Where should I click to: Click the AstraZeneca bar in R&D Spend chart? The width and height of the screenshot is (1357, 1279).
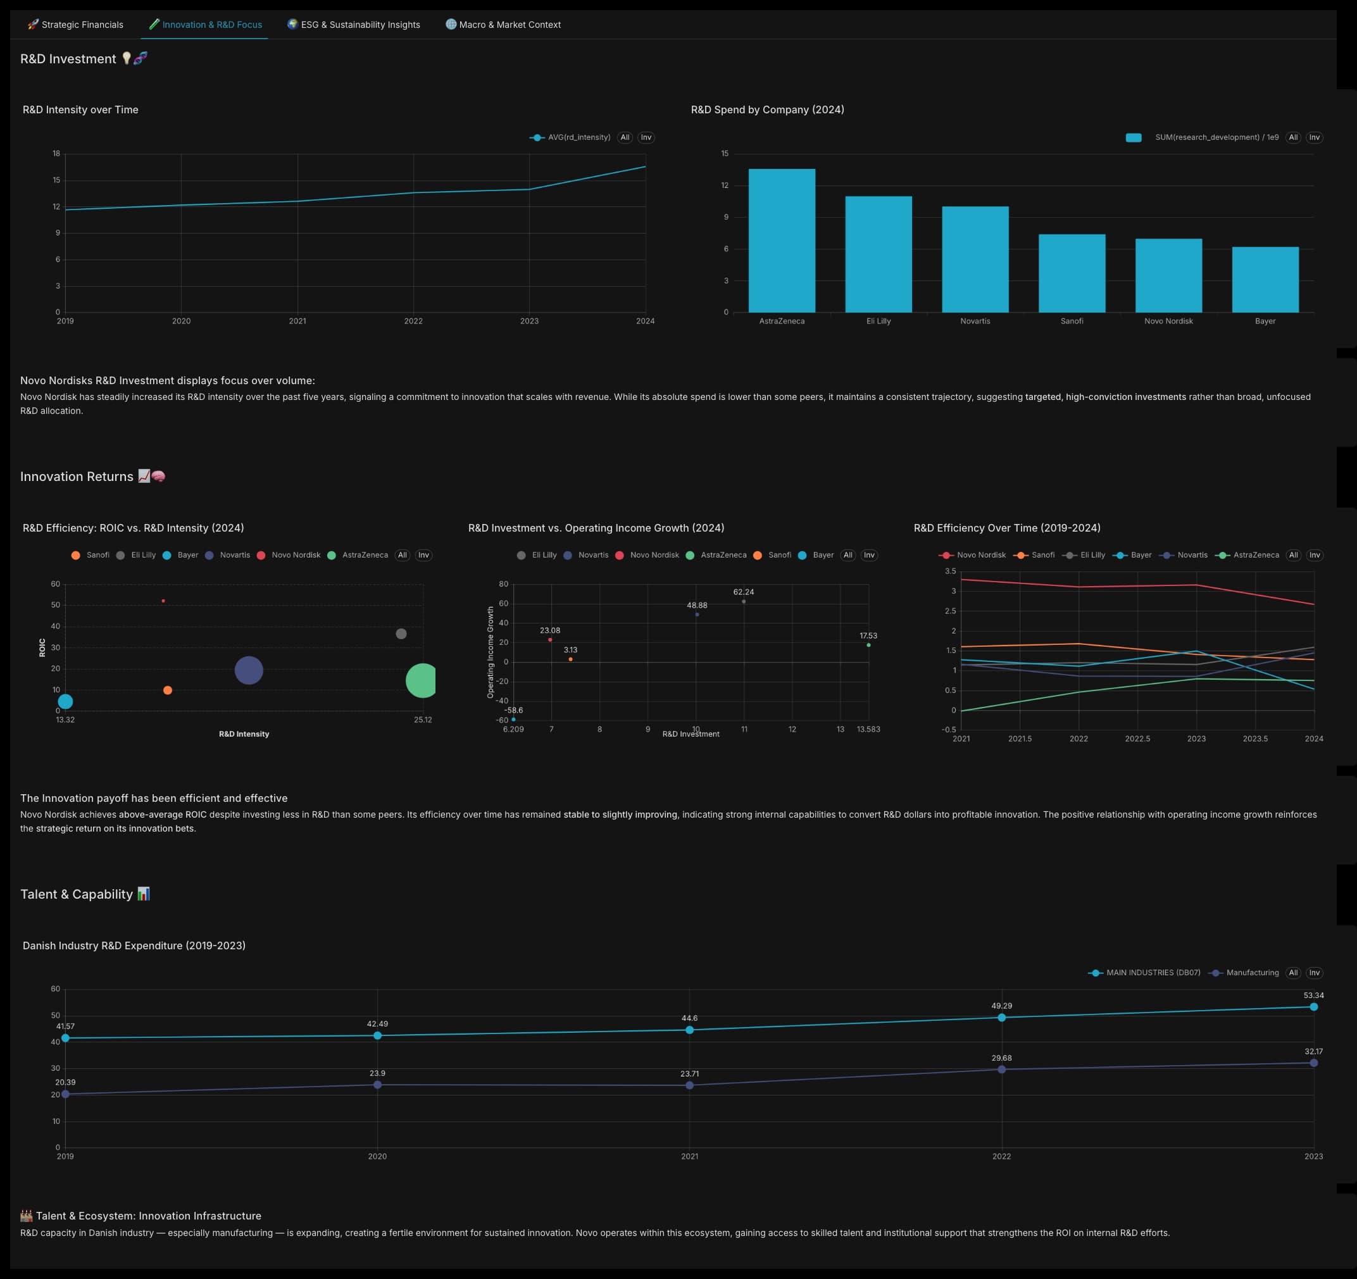[x=782, y=239]
